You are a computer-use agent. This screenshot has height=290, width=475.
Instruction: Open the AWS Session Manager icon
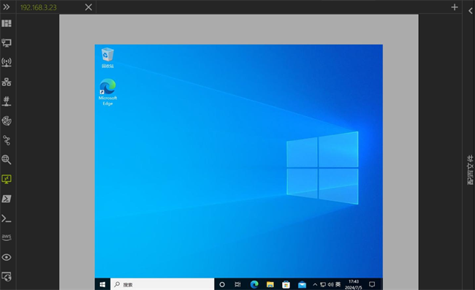pos(7,237)
